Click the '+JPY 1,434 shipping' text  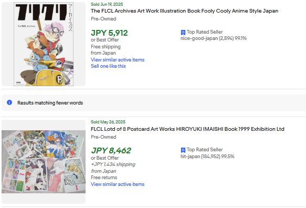113,164
